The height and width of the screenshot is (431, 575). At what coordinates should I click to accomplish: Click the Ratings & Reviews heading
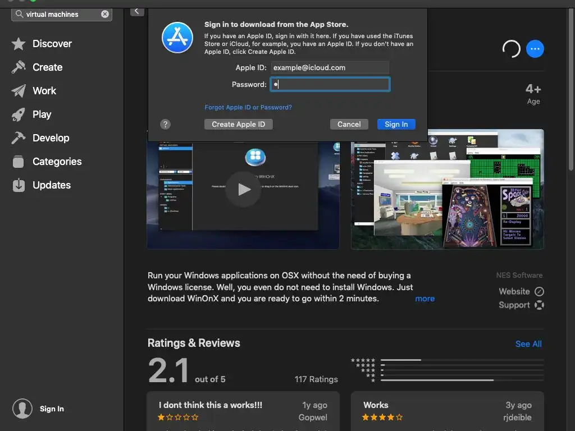point(194,343)
